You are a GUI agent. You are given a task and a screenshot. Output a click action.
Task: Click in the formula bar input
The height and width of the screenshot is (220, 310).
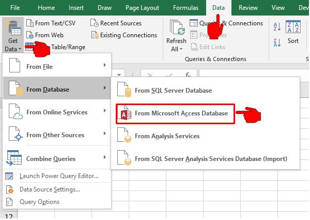click(x=254, y=74)
